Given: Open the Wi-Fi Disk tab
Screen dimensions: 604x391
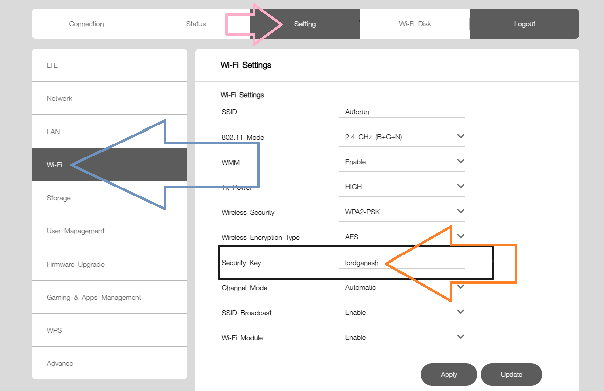Looking at the screenshot, I should pyautogui.click(x=414, y=23).
